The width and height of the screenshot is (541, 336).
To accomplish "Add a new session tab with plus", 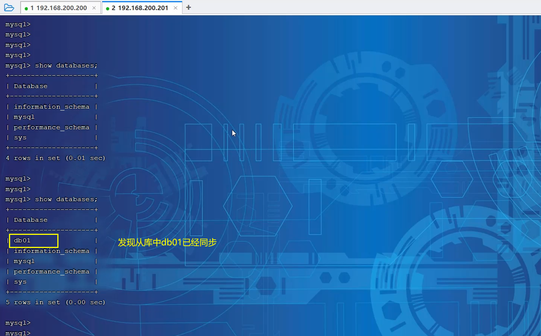I will [x=188, y=7].
